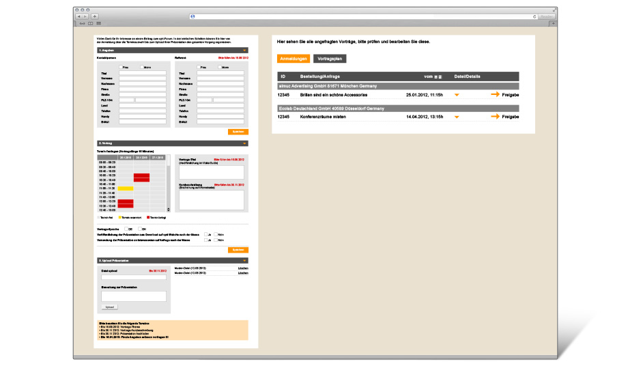Screen dimensions: 628x366
Task: Click the browser forward arrow button
Action: click(85, 16)
